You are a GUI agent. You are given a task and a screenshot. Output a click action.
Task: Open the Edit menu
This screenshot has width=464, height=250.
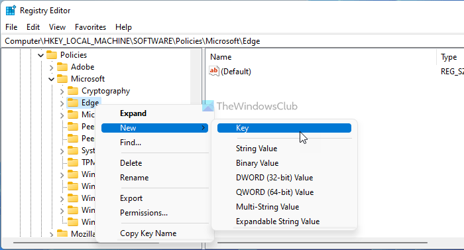(33, 27)
